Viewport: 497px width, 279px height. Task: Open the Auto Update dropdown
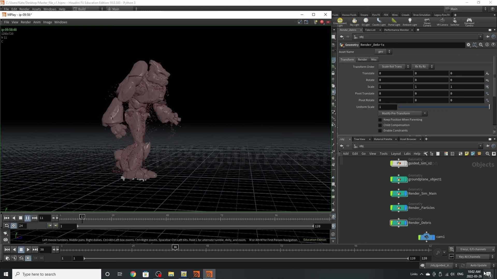click(x=481, y=265)
